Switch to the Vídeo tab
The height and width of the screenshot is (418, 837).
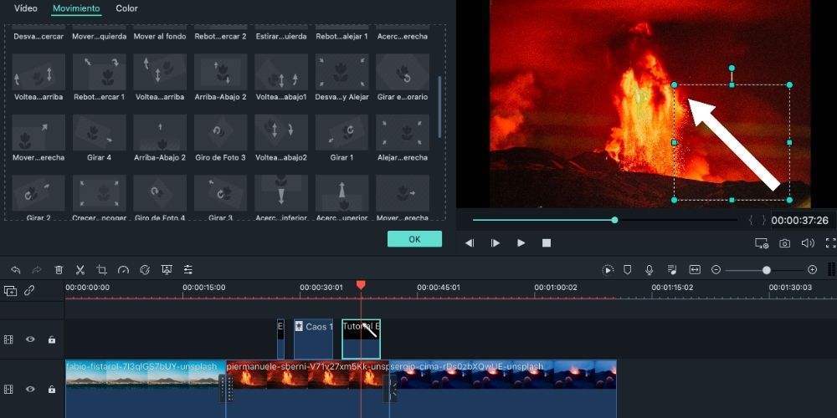[x=26, y=8]
